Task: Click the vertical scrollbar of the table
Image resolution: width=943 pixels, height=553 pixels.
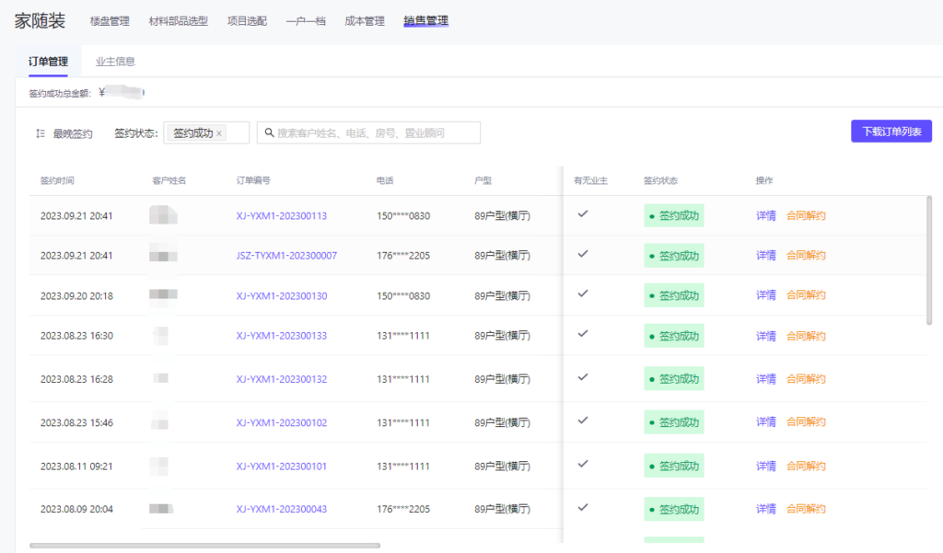Action: point(928,259)
